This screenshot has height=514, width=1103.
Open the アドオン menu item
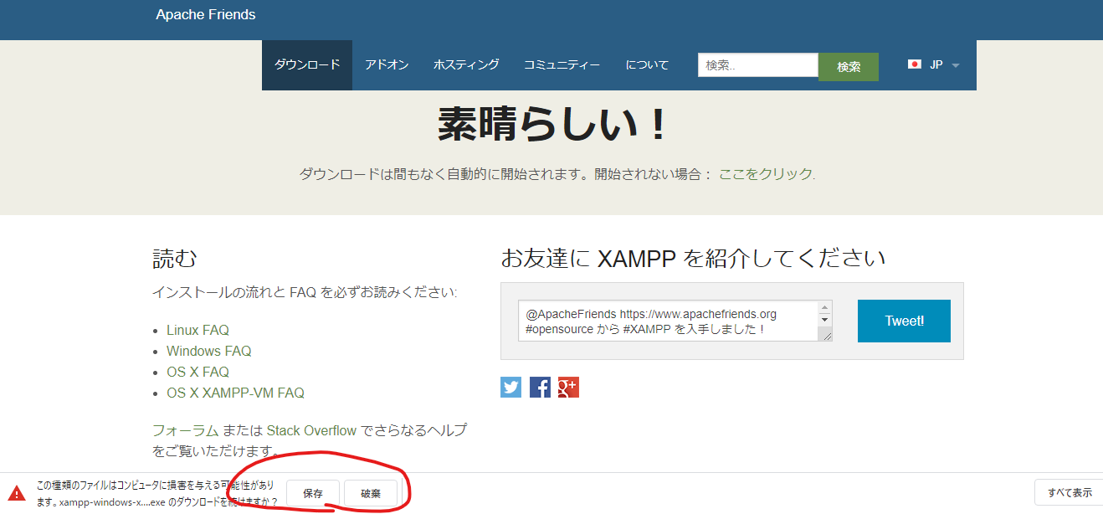[x=387, y=65]
